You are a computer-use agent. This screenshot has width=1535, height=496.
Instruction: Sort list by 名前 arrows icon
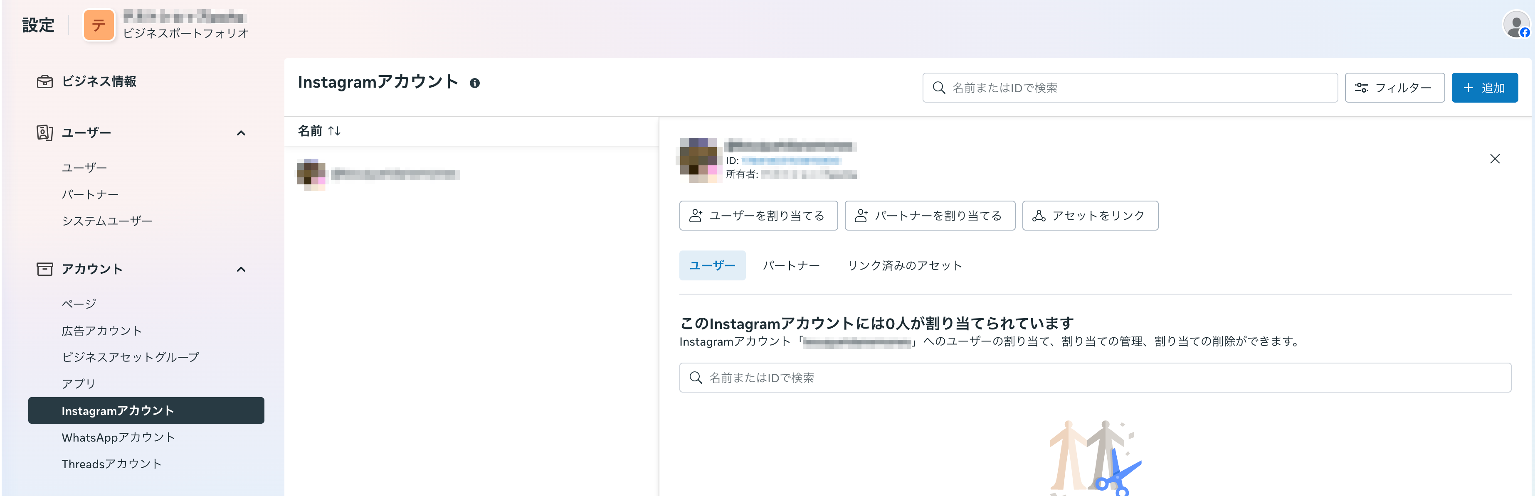pyautogui.click(x=334, y=131)
